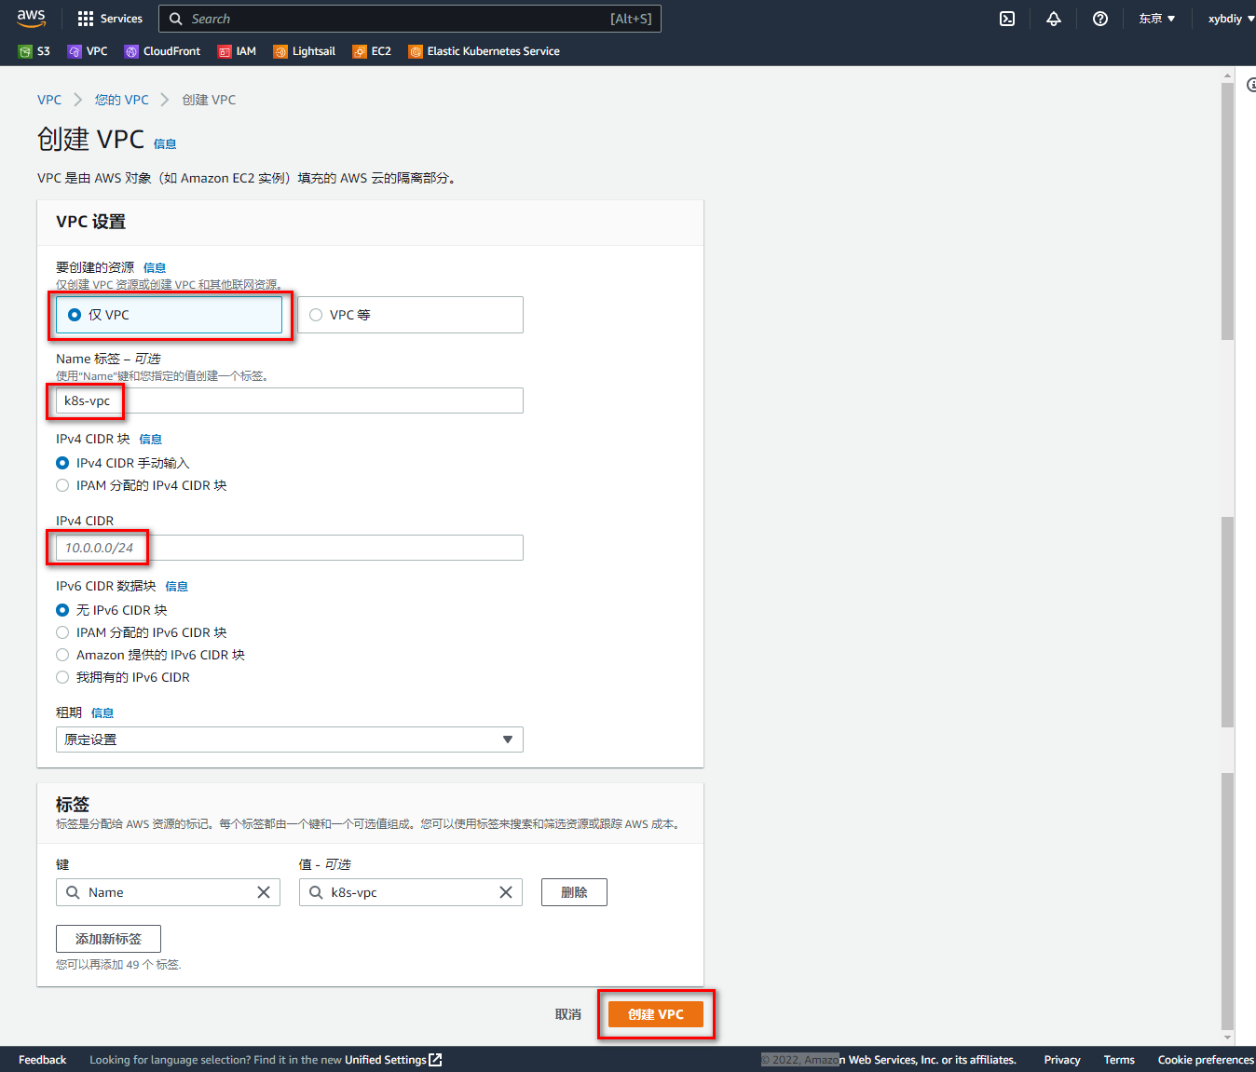The height and width of the screenshot is (1072, 1256).
Task: Open CloudFront shortcut in favorites bar
Action: tap(162, 51)
